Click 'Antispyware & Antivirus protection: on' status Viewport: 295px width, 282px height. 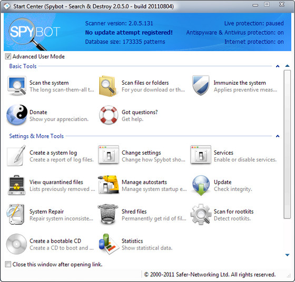pos(235,33)
